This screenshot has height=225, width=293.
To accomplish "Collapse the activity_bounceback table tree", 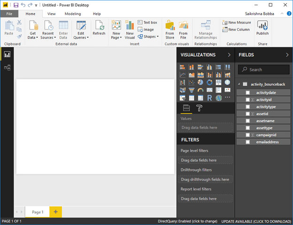I will pos(239,84).
